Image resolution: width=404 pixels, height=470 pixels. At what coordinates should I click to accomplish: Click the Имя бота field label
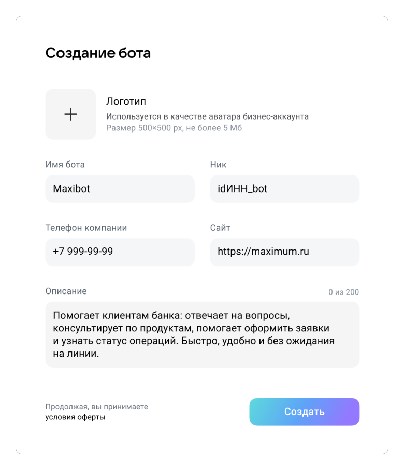(65, 165)
